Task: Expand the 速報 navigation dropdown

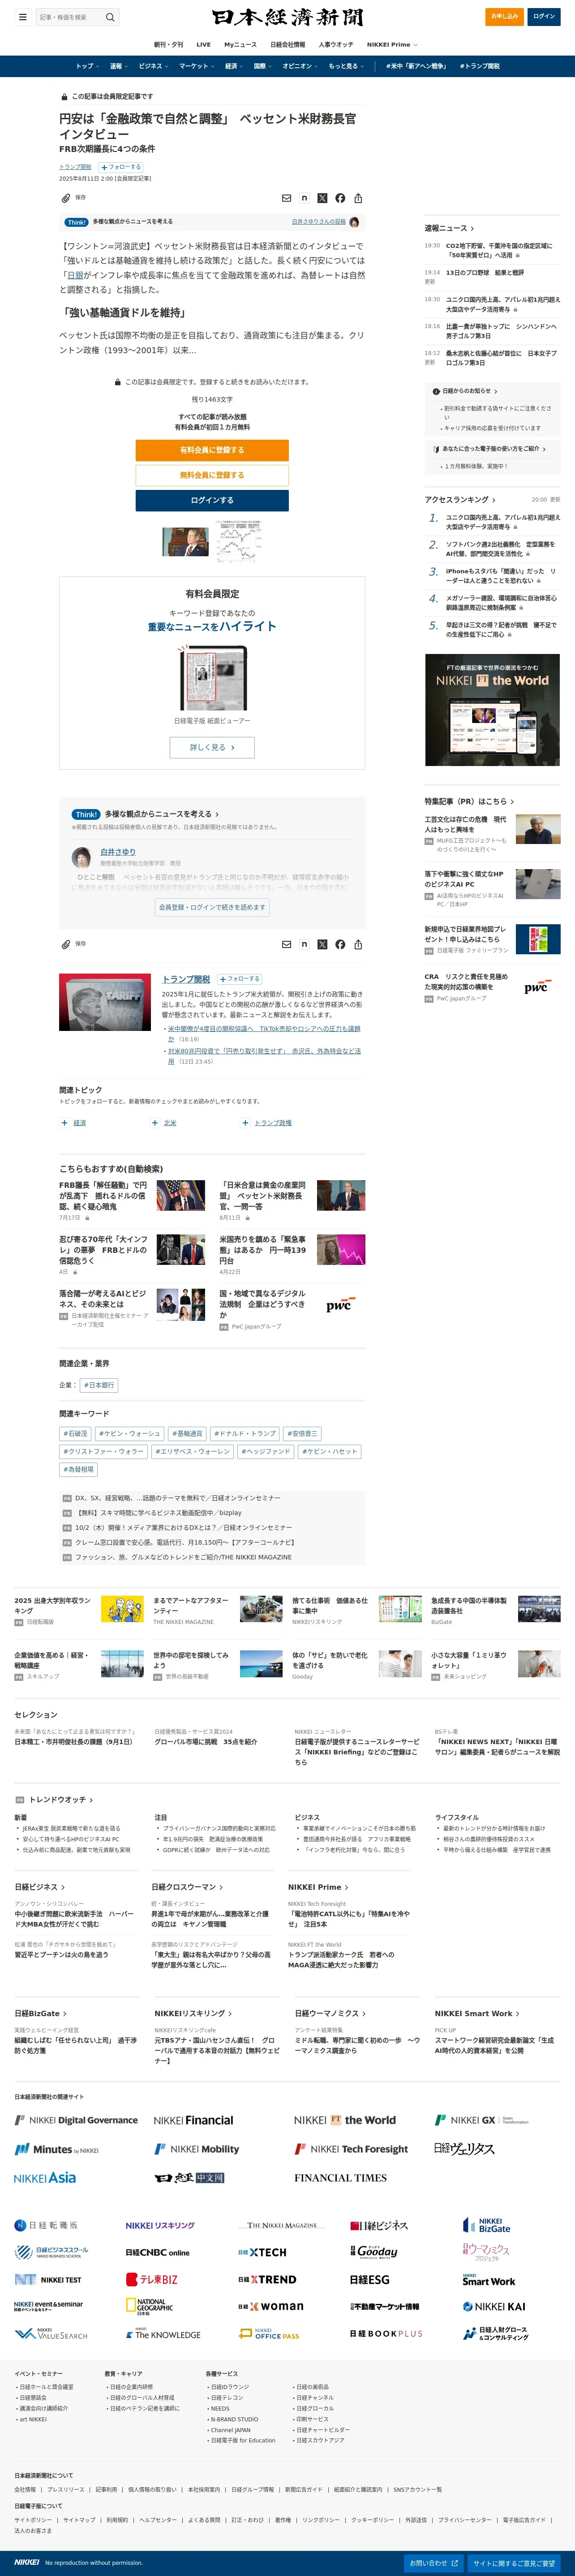Action: 118,66
